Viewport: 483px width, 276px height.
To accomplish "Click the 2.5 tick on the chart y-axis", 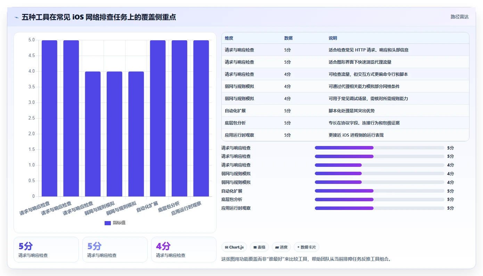I will click(x=32, y=118).
